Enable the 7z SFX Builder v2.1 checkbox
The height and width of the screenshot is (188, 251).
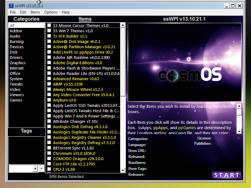click(x=49, y=36)
